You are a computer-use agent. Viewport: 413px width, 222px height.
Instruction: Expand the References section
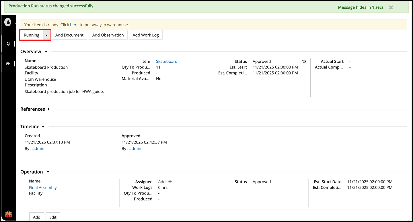[x=49, y=109]
